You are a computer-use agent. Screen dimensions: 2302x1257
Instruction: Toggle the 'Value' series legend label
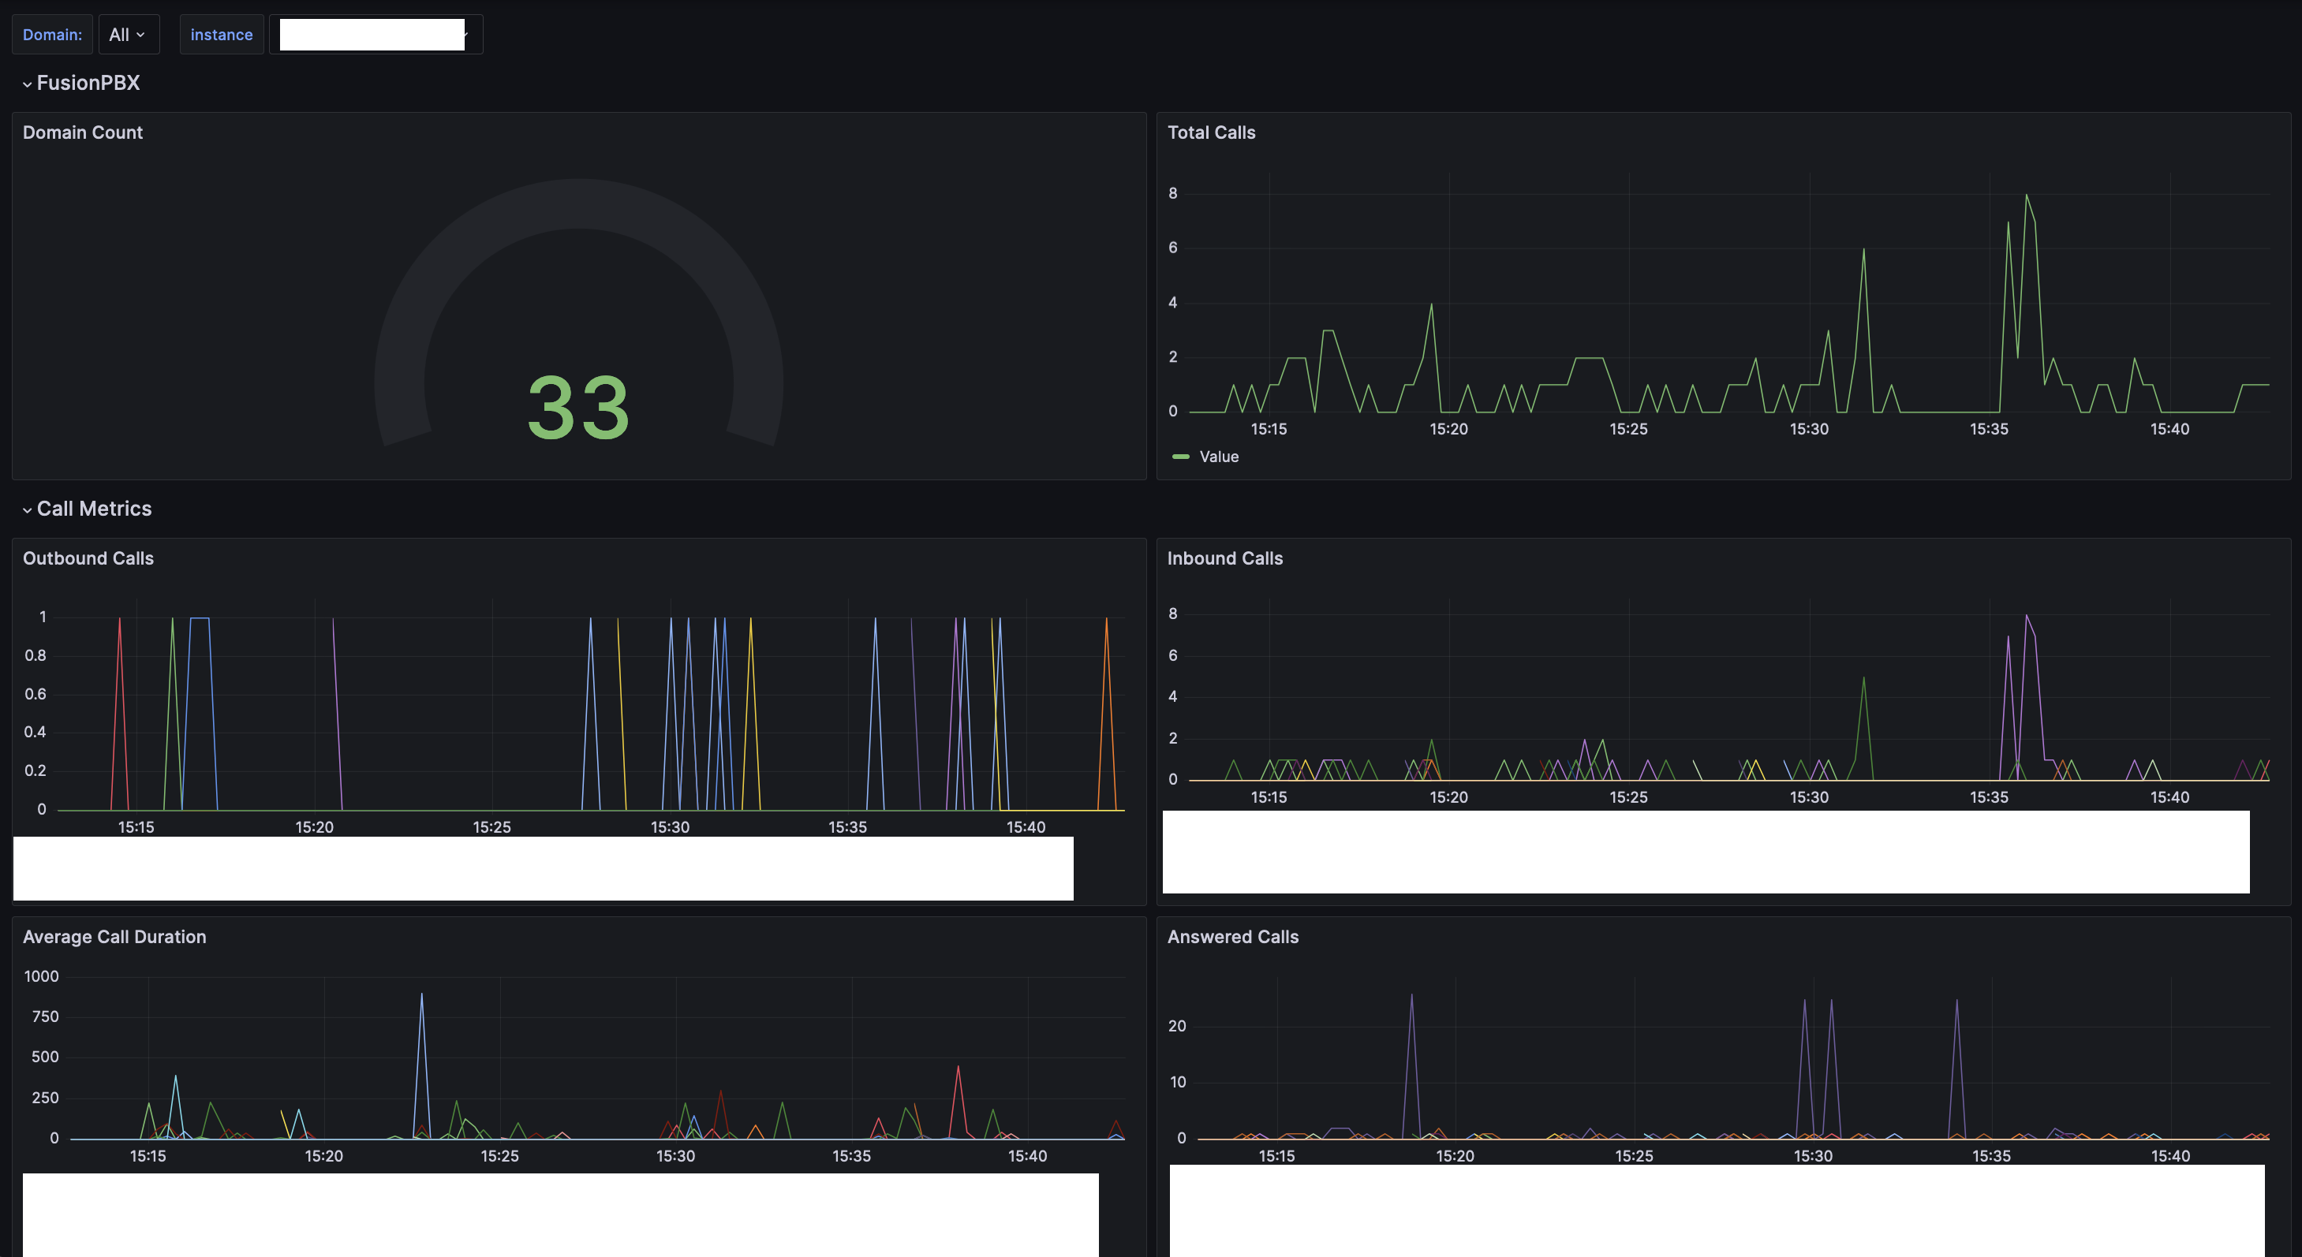tap(1218, 457)
